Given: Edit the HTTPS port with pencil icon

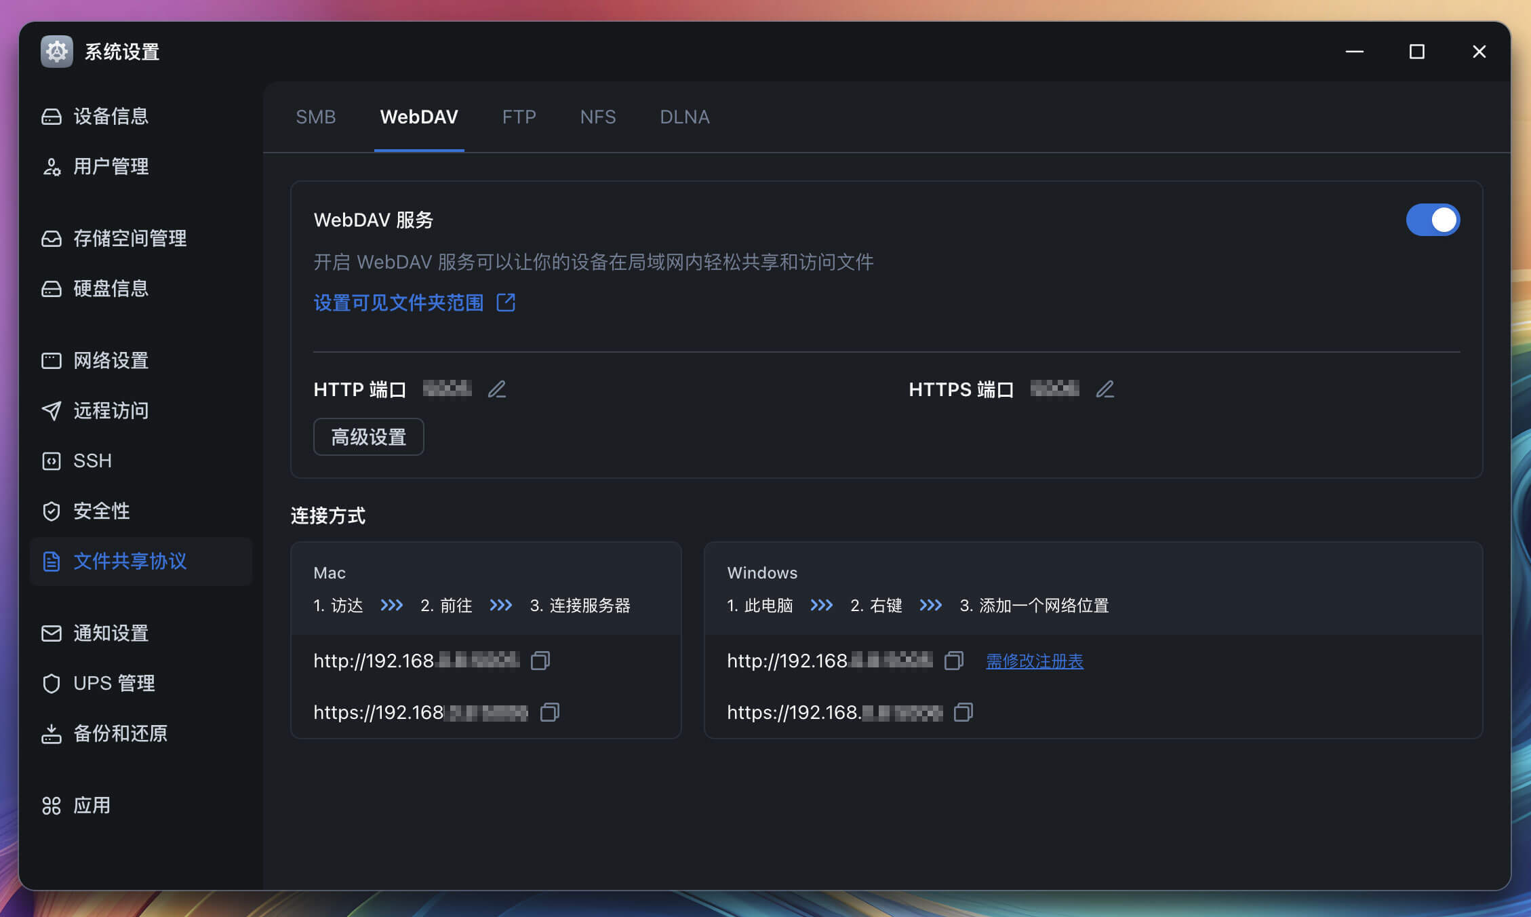Looking at the screenshot, I should click(1105, 389).
